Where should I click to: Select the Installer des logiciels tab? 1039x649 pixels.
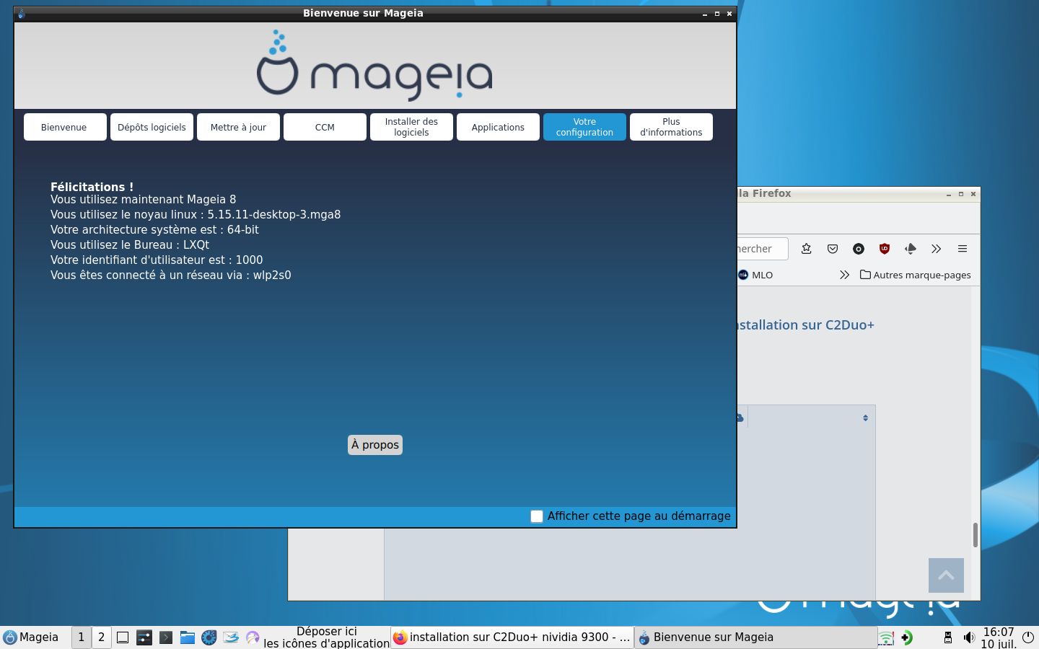tap(411, 127)
